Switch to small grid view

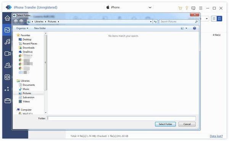[214, 19]
